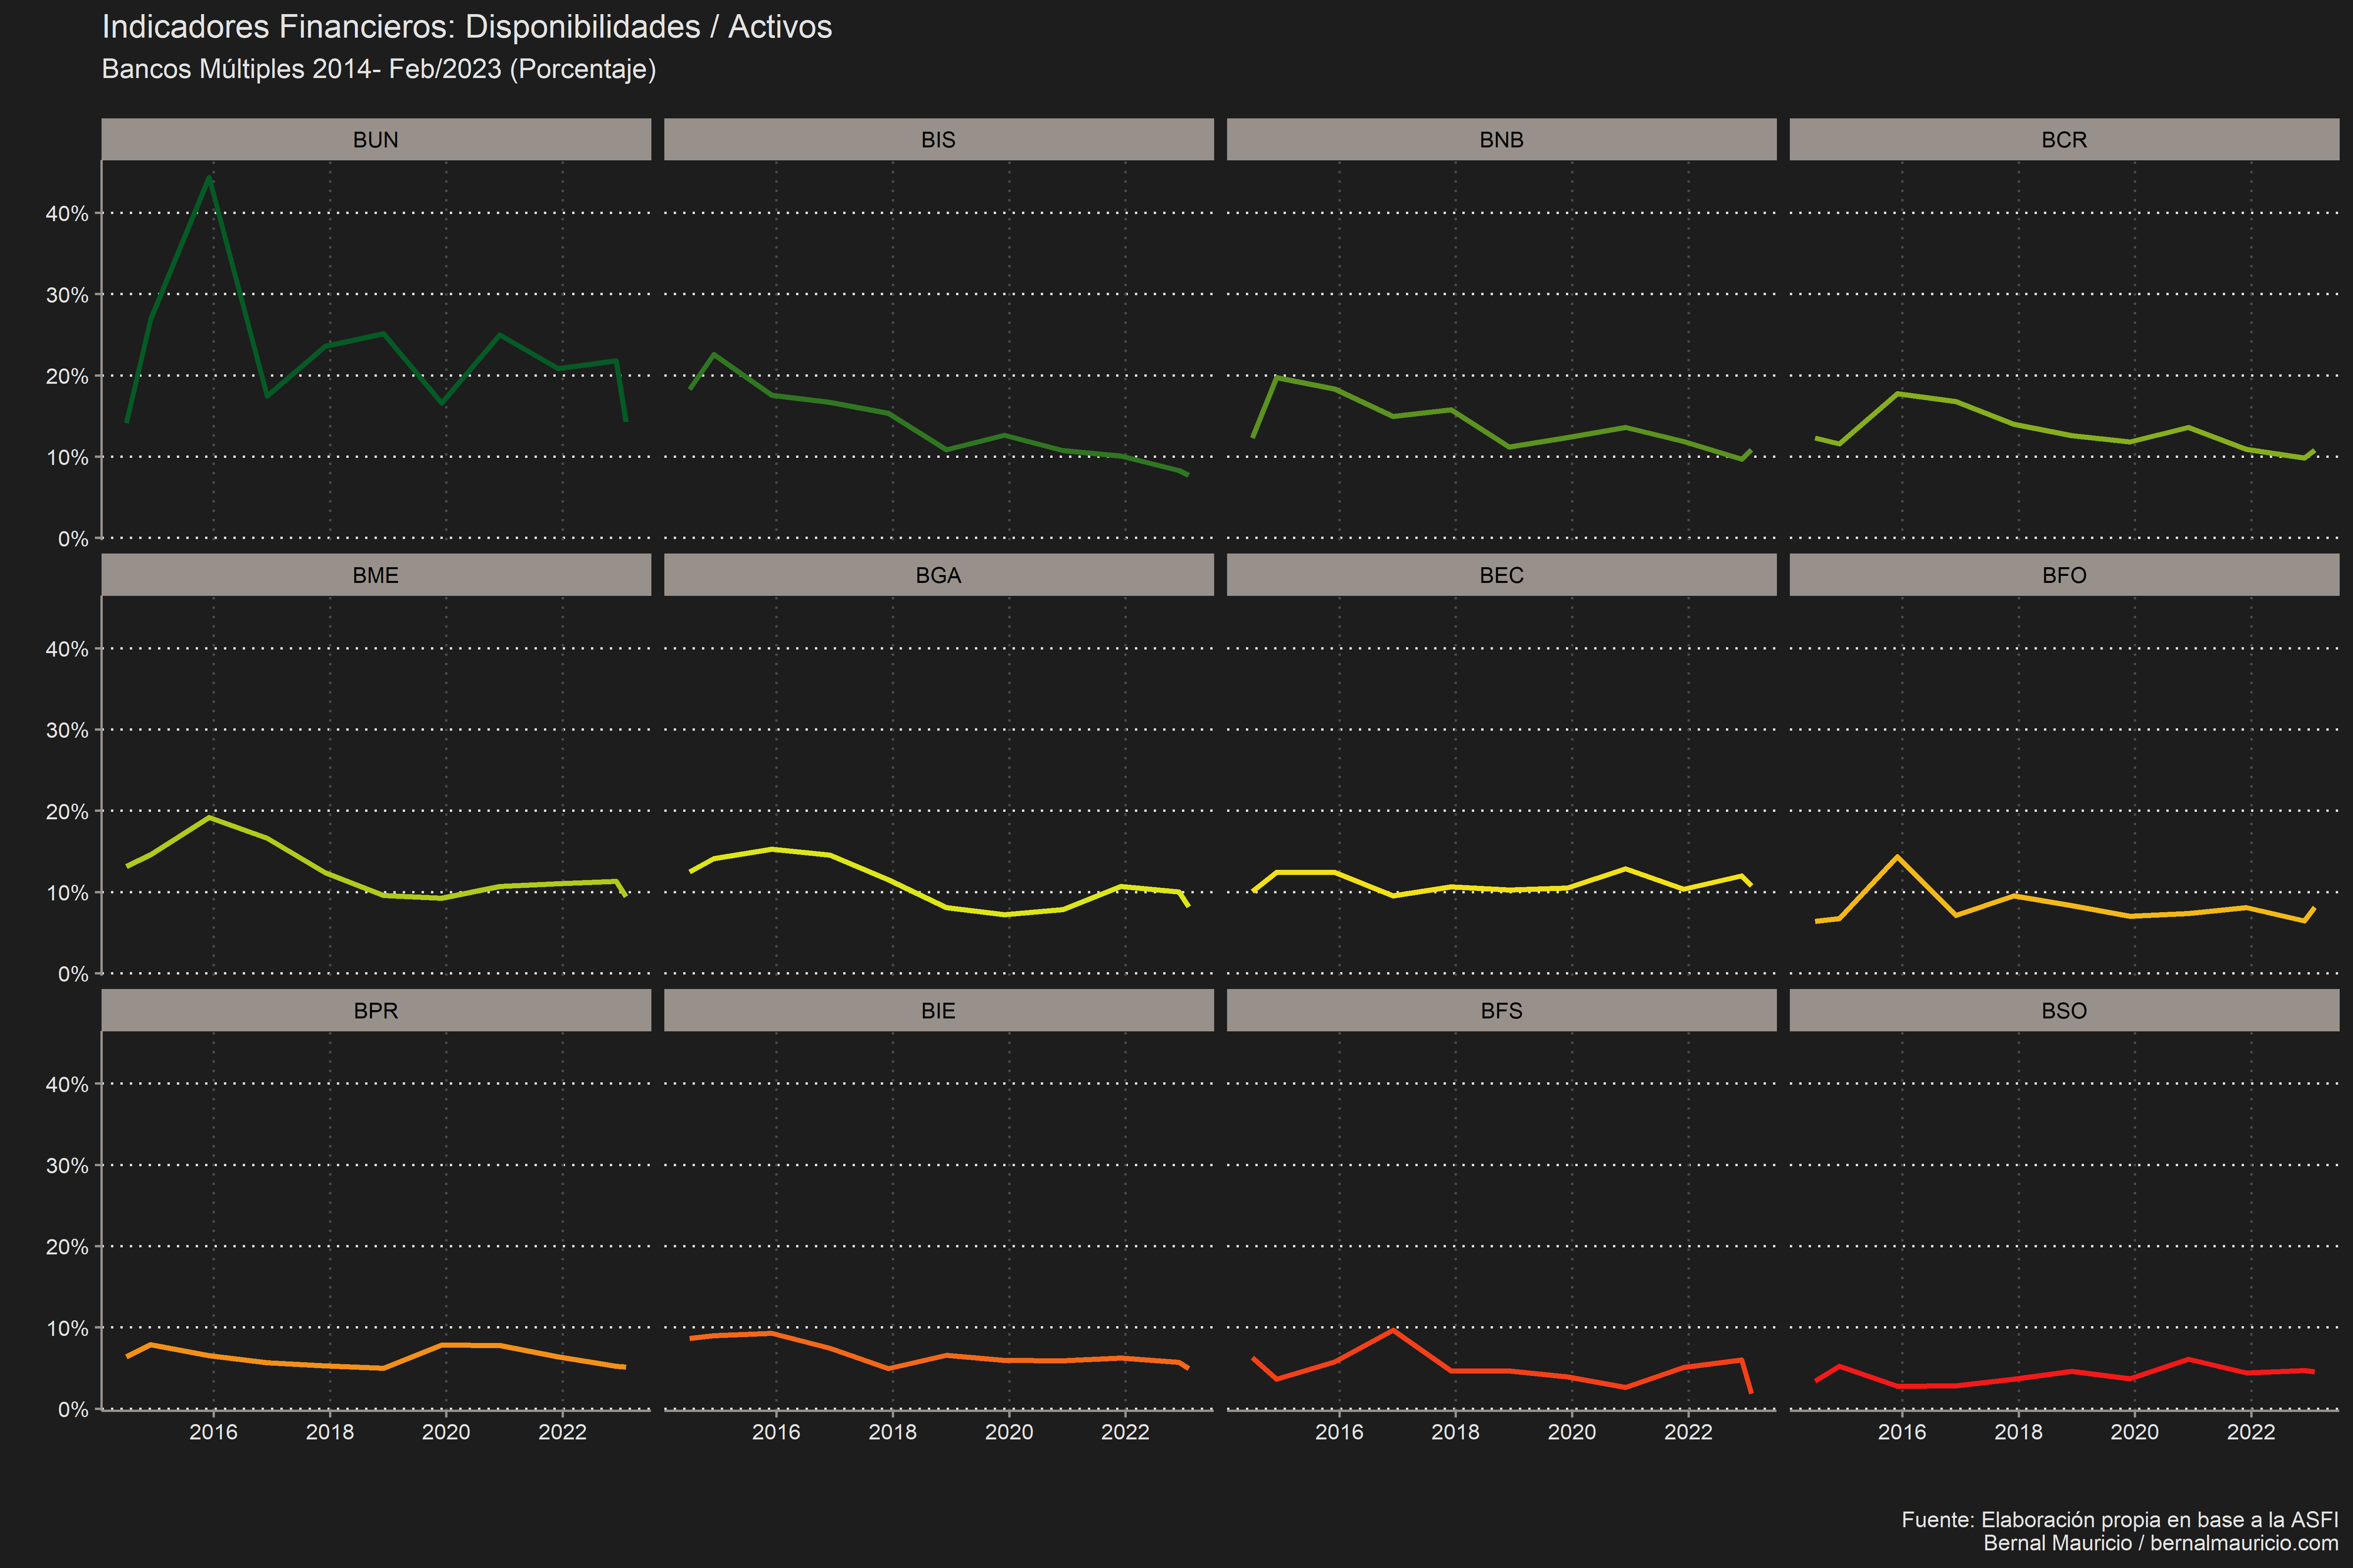Select the BPR facet header

pyautogui.click(x=376, y=1011)
